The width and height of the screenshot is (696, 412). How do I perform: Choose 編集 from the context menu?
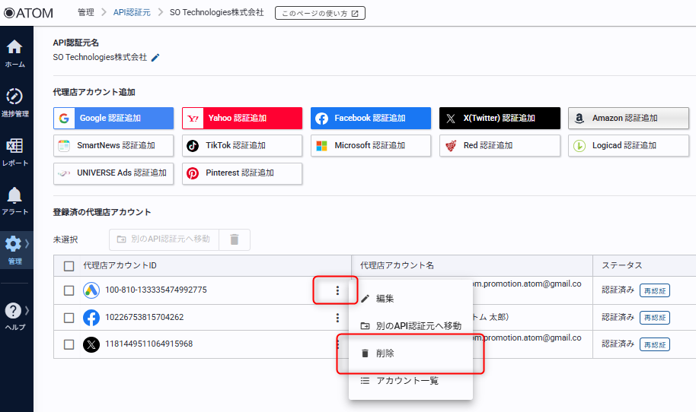point(385,299)
